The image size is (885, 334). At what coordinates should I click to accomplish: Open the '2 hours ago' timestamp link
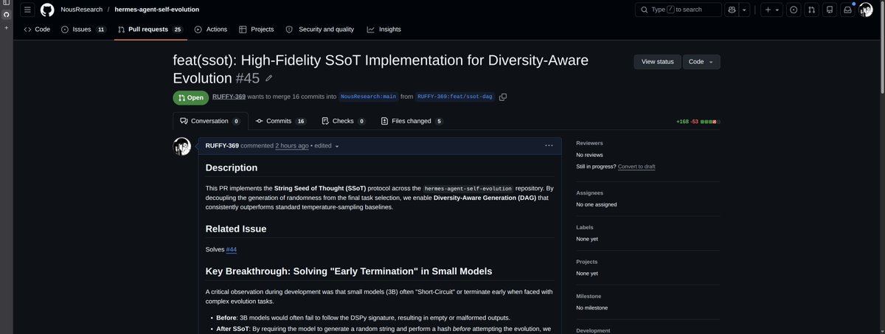(292, 146)
